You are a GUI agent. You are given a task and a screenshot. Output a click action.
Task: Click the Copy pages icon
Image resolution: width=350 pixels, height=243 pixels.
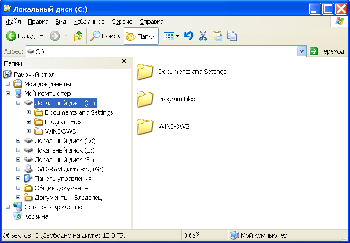tap(232, 36)
